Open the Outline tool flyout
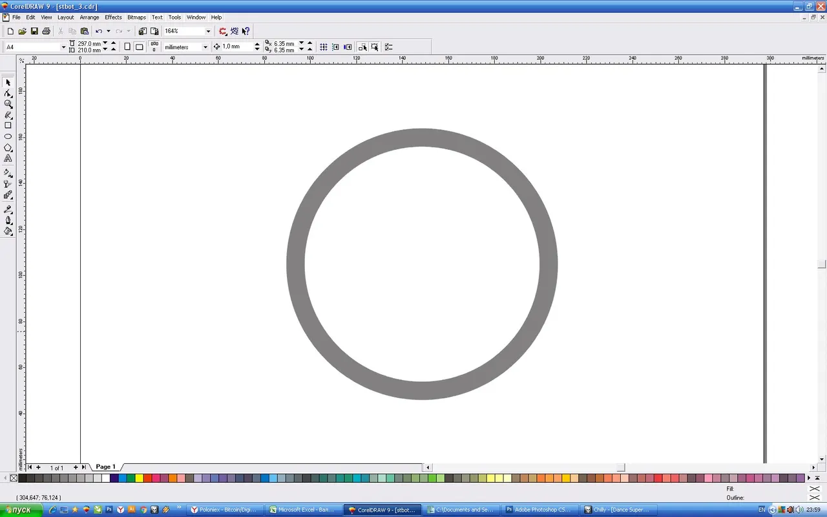827x517 pixels. click(8, 220)
